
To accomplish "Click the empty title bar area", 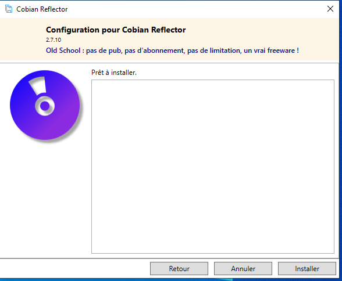I will pos(197,9).
